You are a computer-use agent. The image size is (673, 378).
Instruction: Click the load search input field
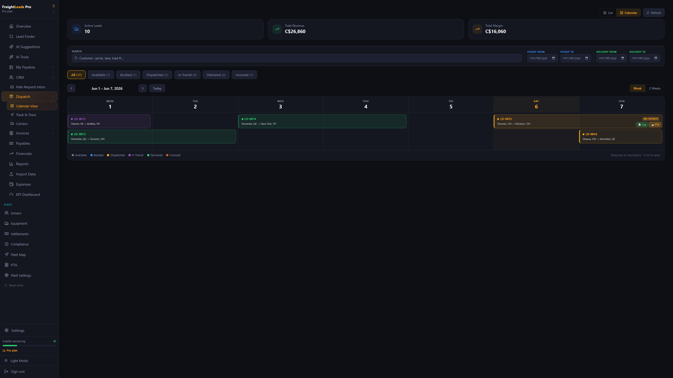(297, 58)
